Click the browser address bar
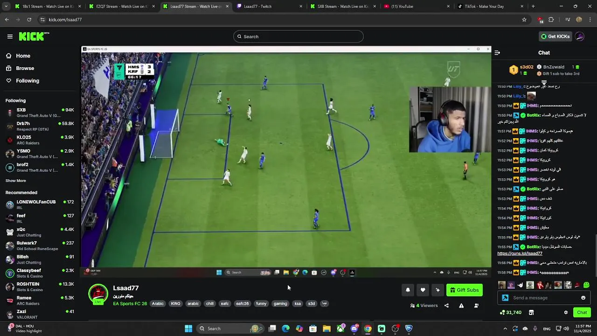597x336 pixels. [x=280, y=20]
